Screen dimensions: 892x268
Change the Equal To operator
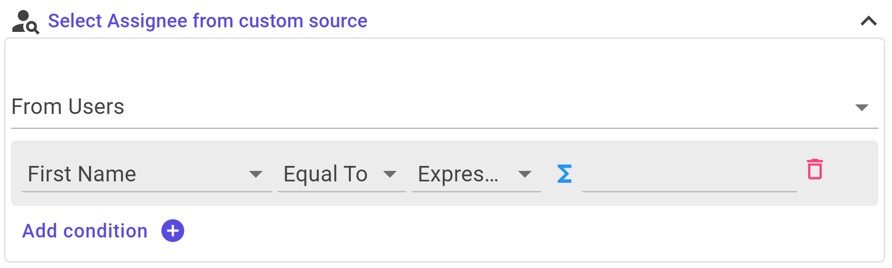tap(342, 174)
